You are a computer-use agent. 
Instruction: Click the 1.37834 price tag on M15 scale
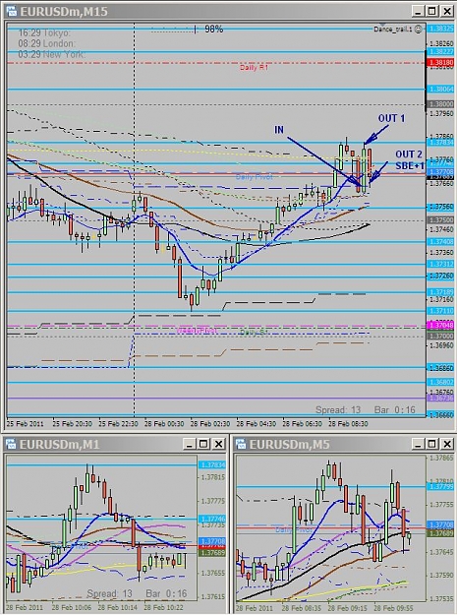click(440, 143)
